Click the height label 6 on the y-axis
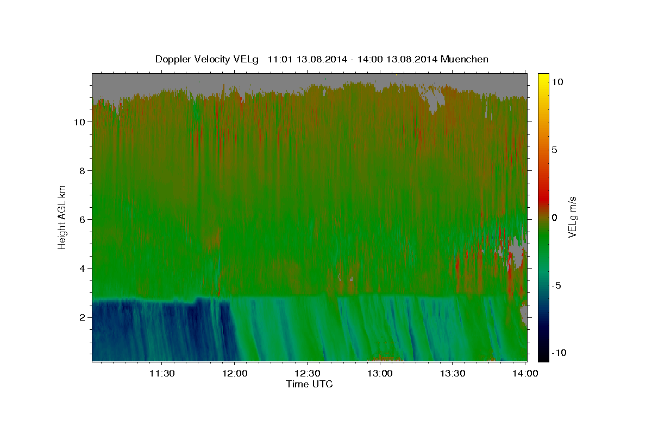Viewport: 652px width, 434px height. (x=83, y=220)
